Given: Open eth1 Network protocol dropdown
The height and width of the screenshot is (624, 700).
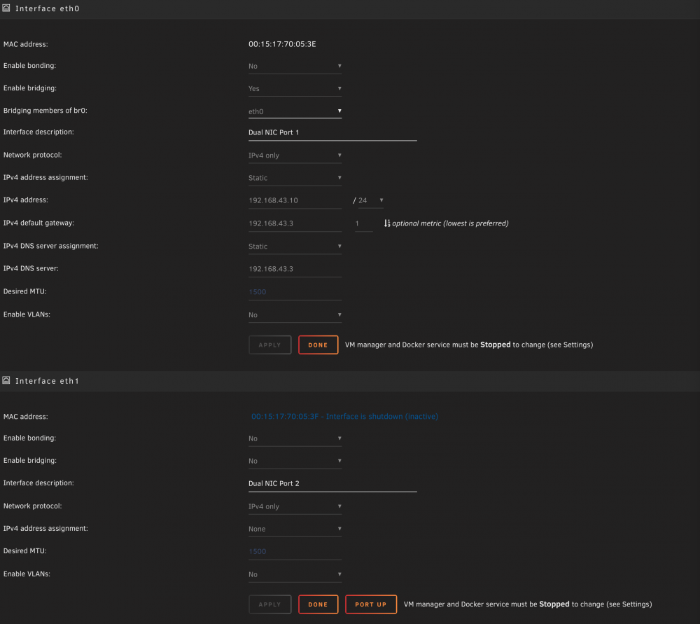Looking at the screenshot, I should [295, 506].
